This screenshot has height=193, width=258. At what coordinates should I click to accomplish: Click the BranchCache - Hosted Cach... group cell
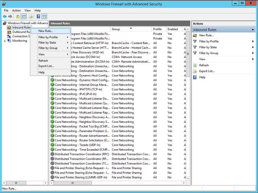point(131,48)
